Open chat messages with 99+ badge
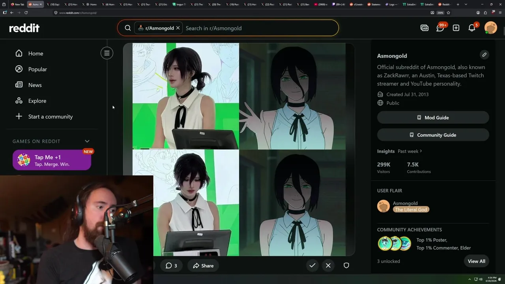The image size is (505, 284). 440,28
